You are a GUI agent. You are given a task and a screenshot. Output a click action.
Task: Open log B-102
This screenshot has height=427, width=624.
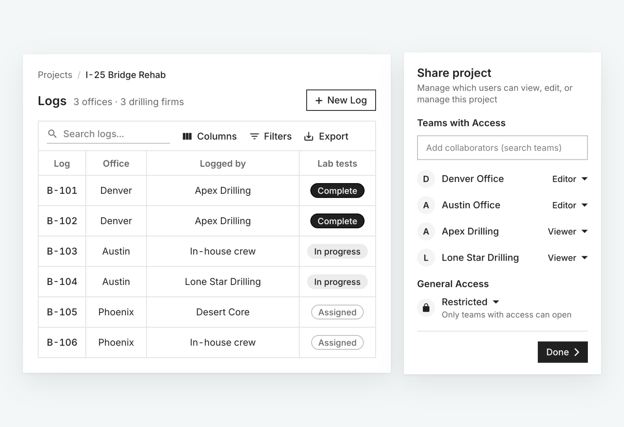click(x=62, y=221)
